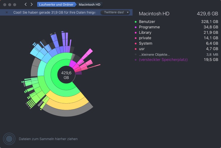This screenshot has height=148, width=221.
Task: Open the Laufwerke und Ordner breadcrumb
Action: pyautogui.click(x=56, y=4)
